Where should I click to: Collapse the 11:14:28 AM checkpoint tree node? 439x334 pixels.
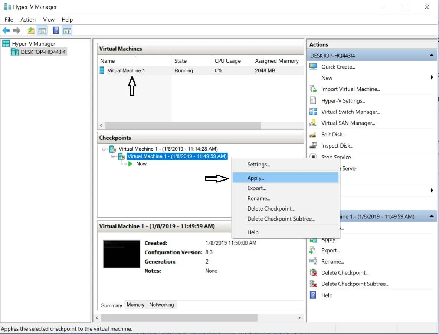click(104, 149)
